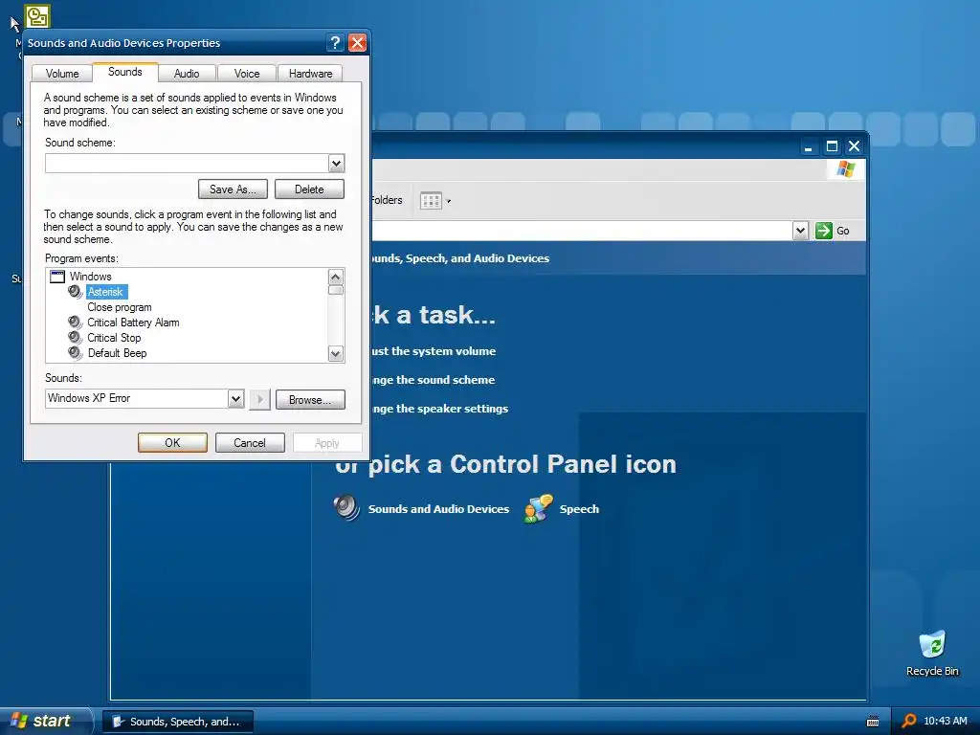
Task: Click the keyboard tray icon
Action: pyautogui.click(x=873, y=722)
